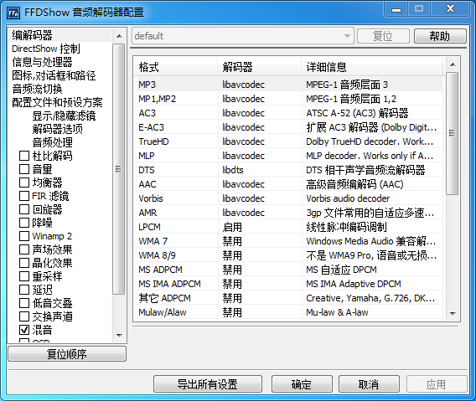The height and width of the screenshot is (401, 476).
Task: Select the MP3 format row
Action: pyautogui.click(x=288, y=85)
